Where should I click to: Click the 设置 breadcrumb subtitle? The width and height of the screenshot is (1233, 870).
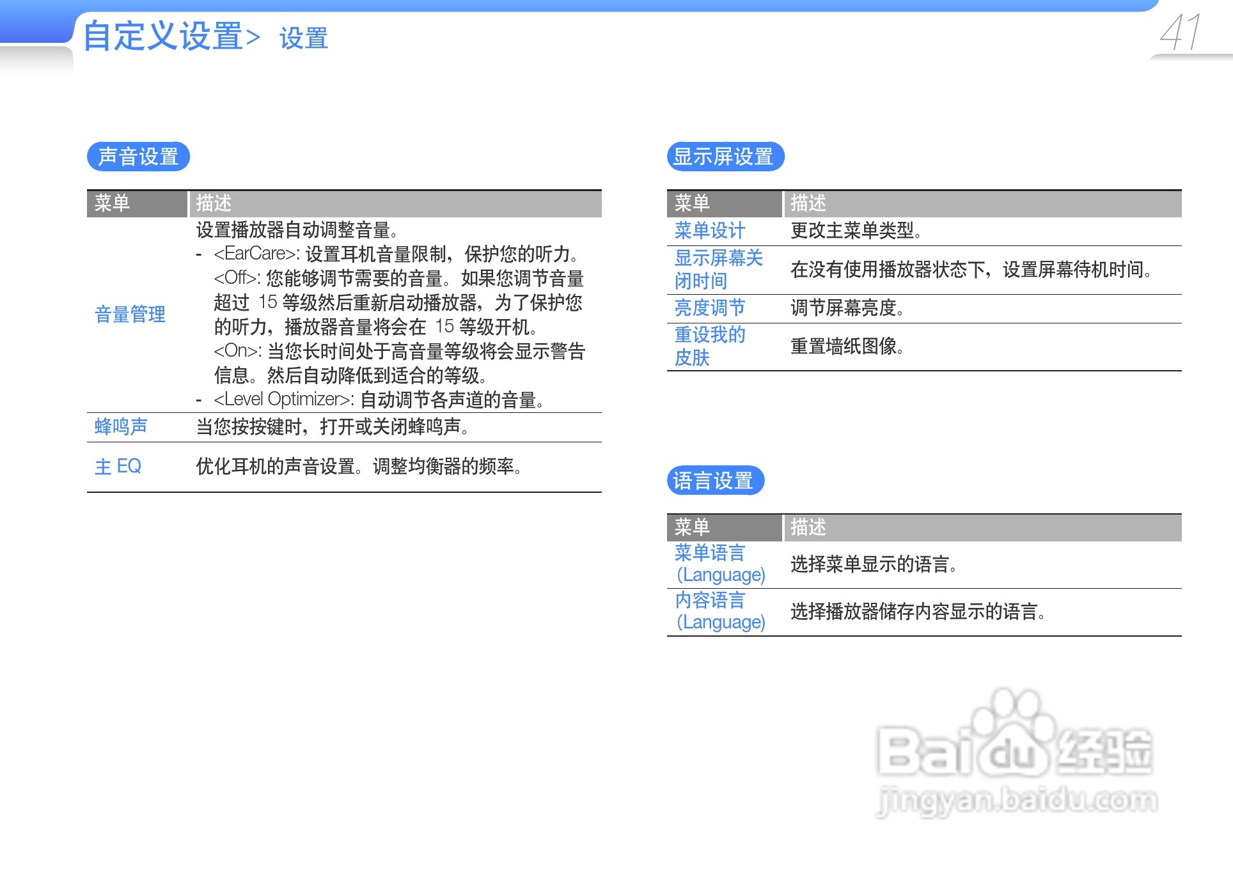coord(304,38)
